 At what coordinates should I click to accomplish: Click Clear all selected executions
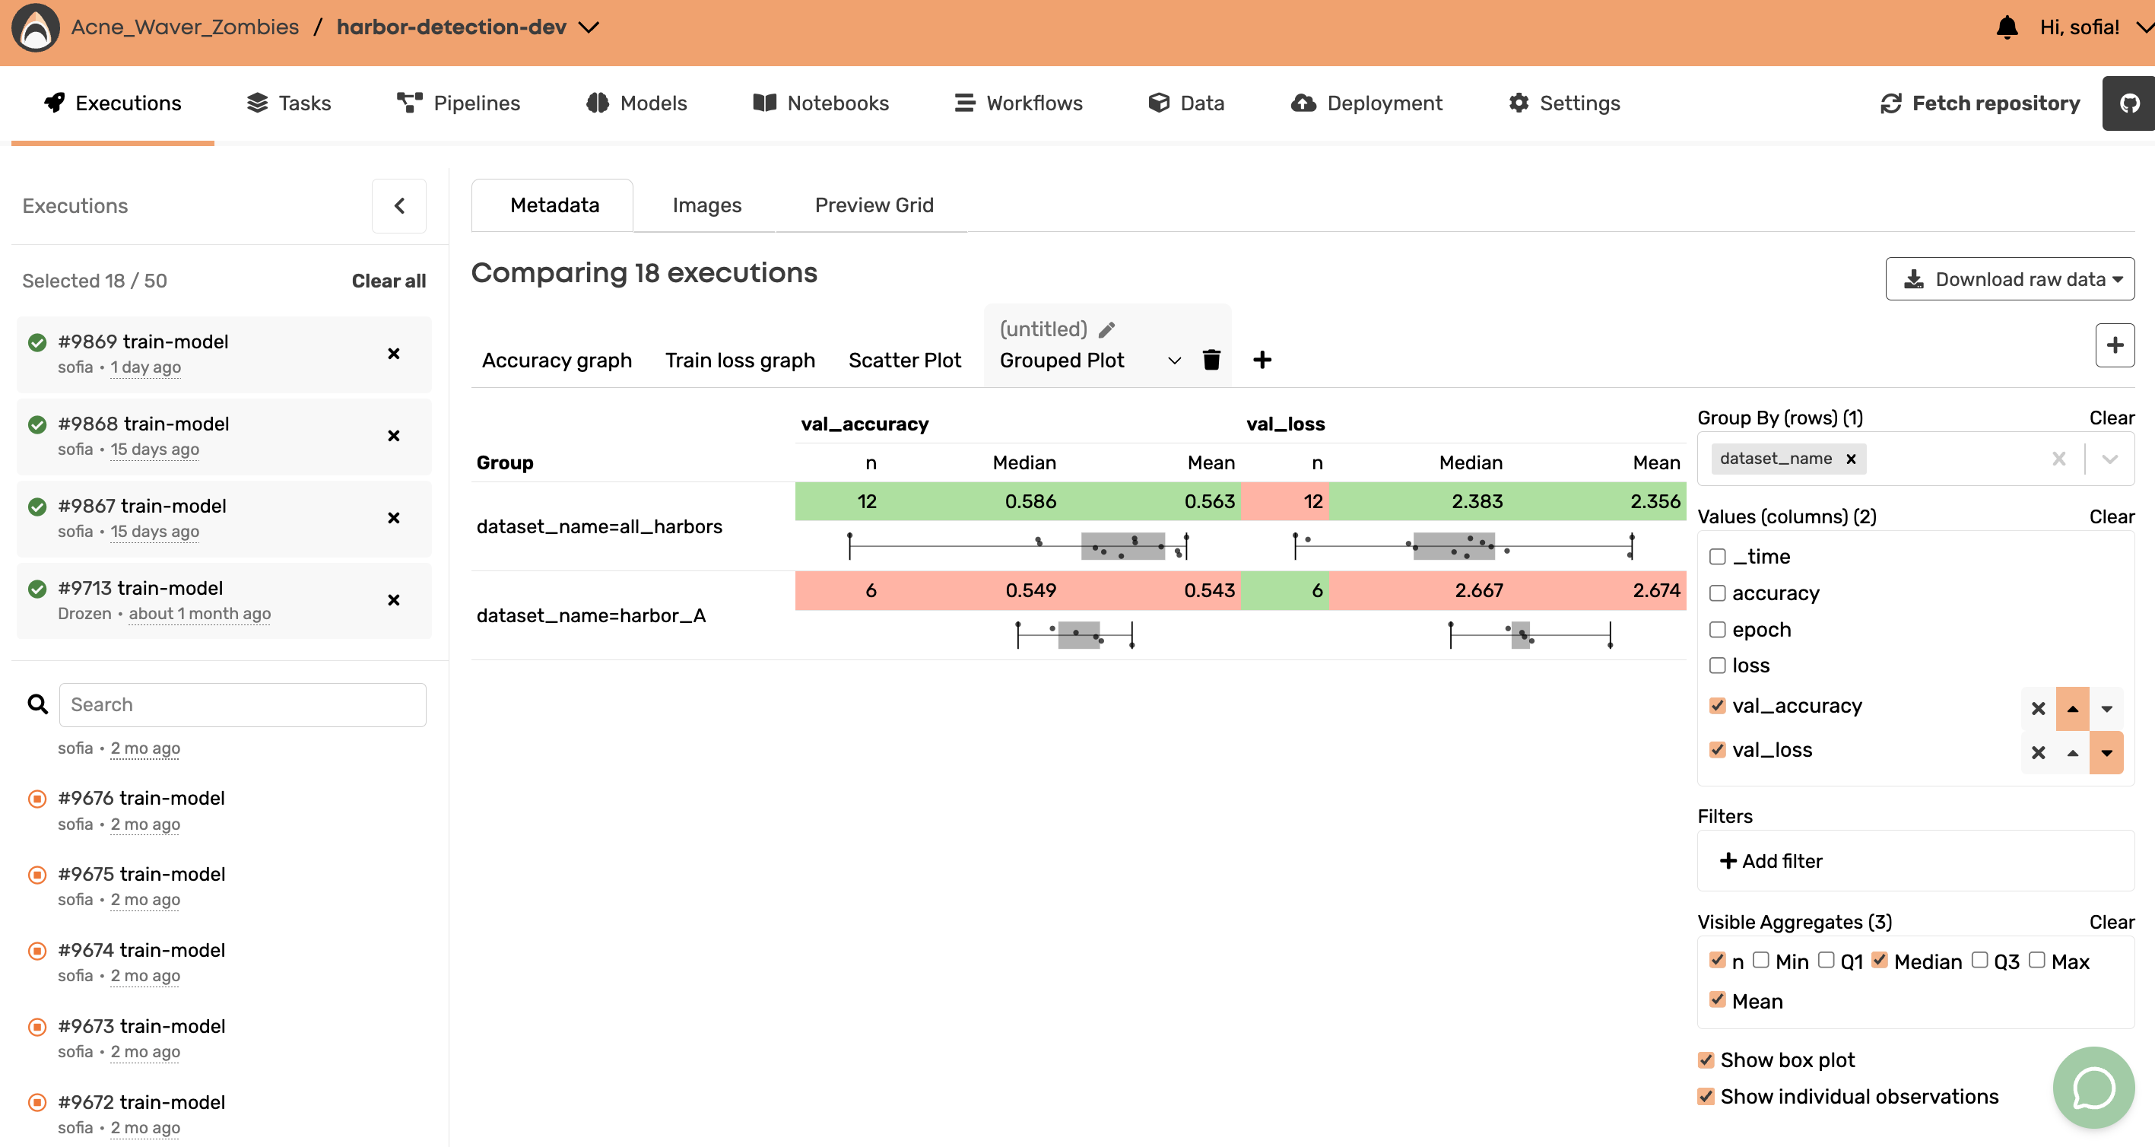coord(388,281)
